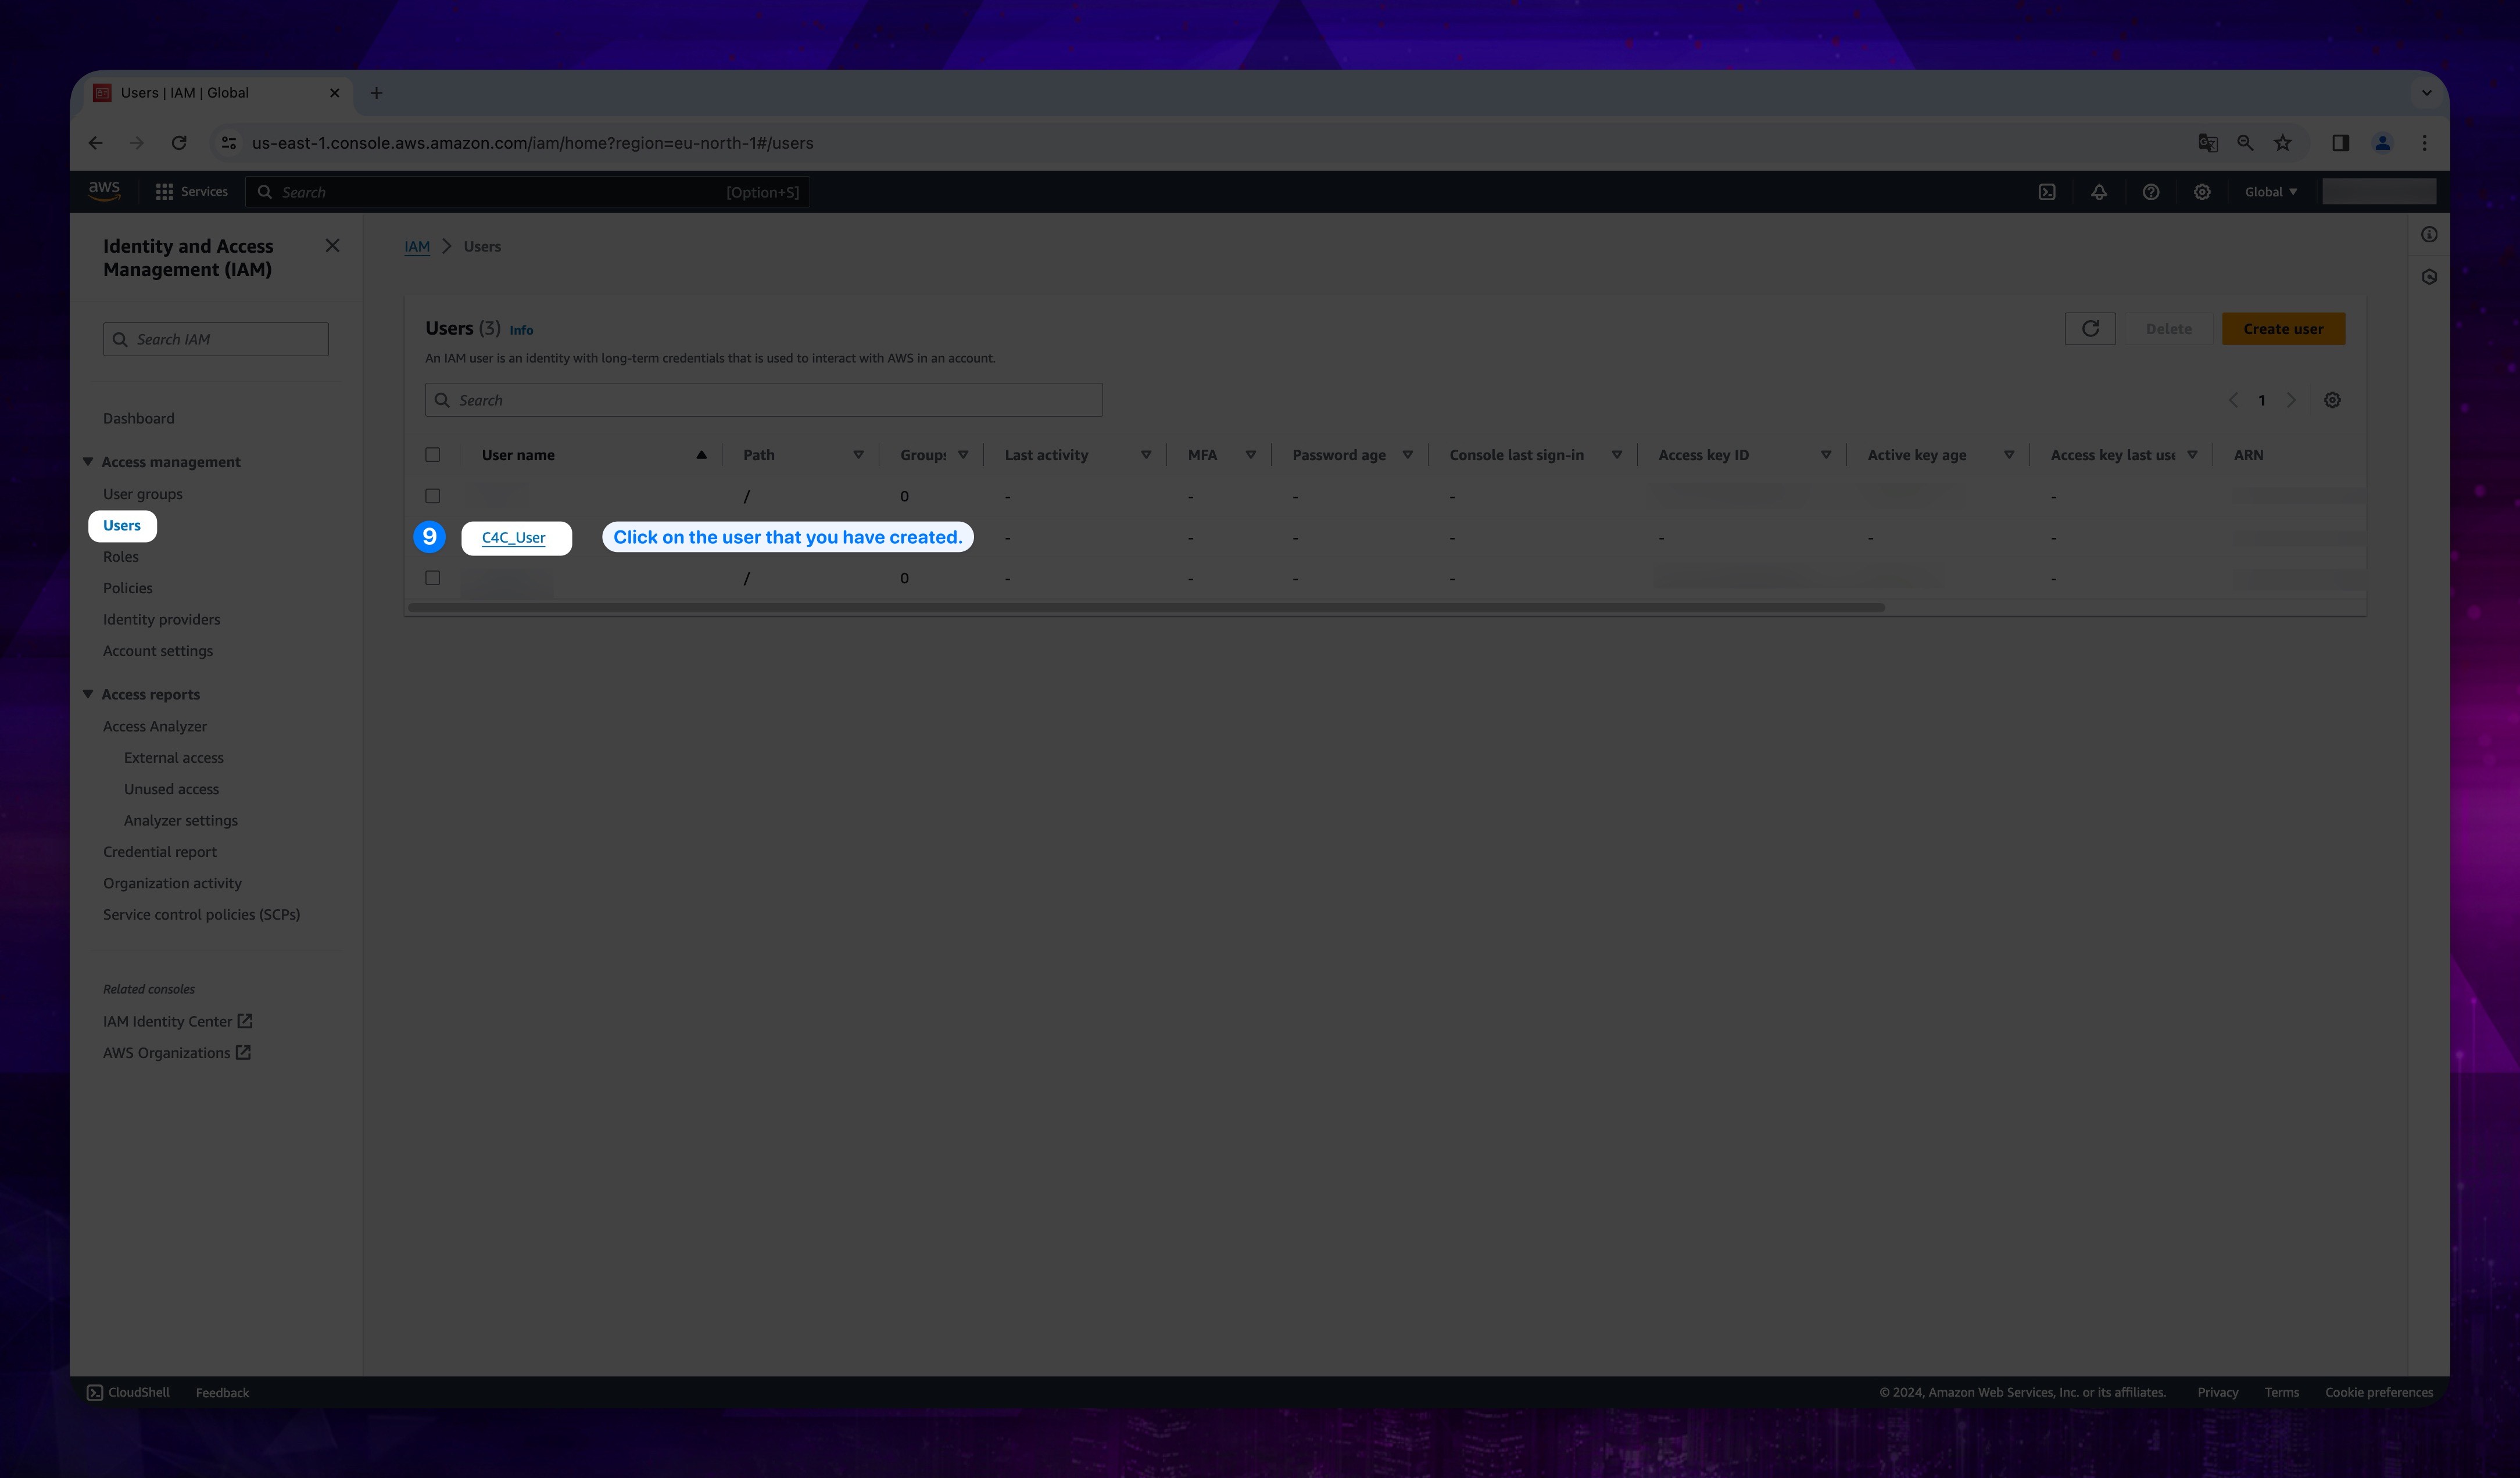
Task: Open the browser profile avatar
Action: pyautogui.click(x=2383, y=143)
